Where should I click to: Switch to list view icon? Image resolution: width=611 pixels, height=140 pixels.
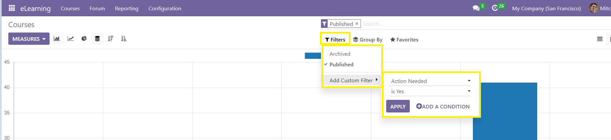pyautogui.click(x=600, y=39)
